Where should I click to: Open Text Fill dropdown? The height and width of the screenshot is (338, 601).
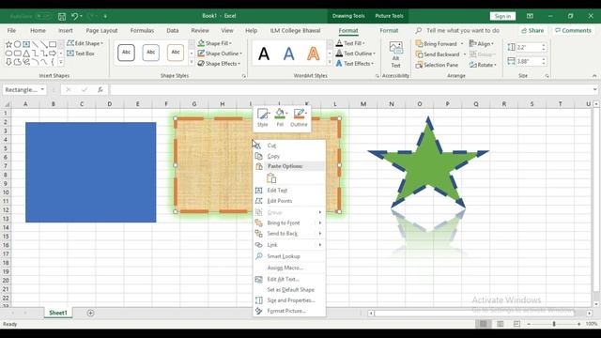(350, 43)
